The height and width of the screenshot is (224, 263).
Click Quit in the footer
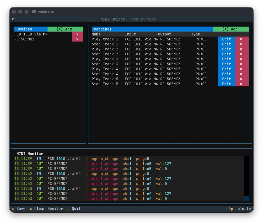74,209
